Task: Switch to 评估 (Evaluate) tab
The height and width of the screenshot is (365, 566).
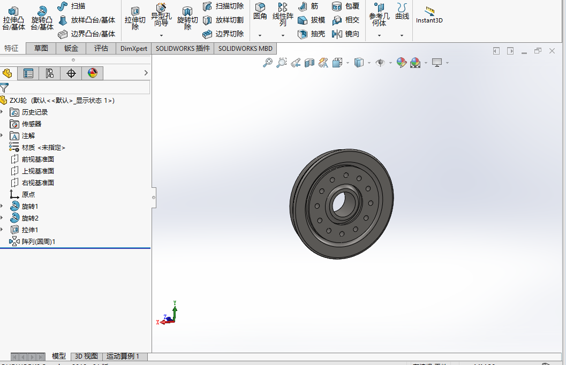Action: point(101,48)
